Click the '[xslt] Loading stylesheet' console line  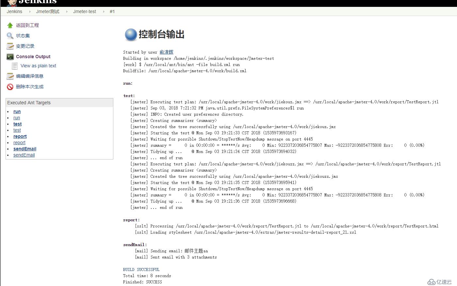(245, 232)
